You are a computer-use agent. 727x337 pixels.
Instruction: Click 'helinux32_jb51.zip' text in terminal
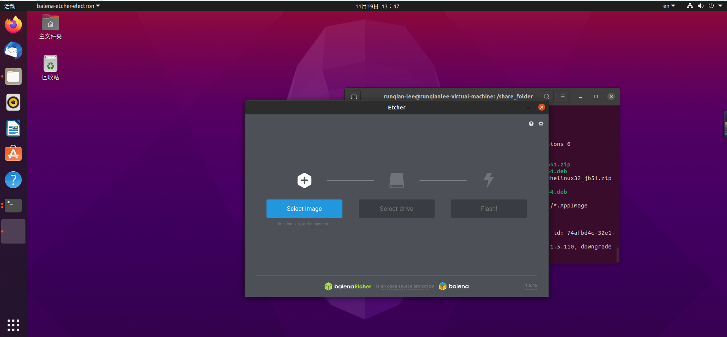580,178
